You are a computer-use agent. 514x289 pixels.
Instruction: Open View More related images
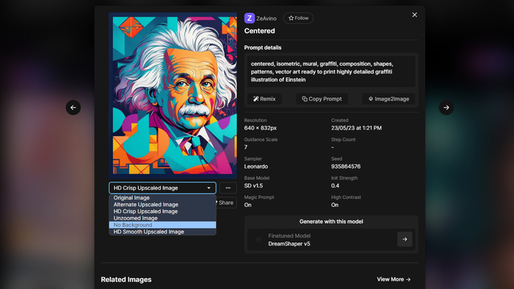394,279
